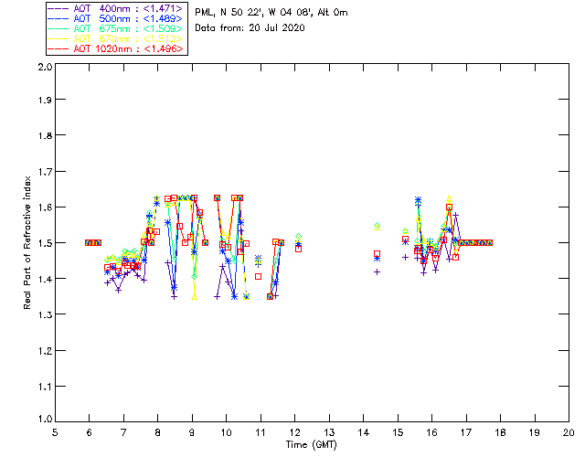585x468 pixels.
Task: Click the y-axis label 1.7
Action: 45,172
